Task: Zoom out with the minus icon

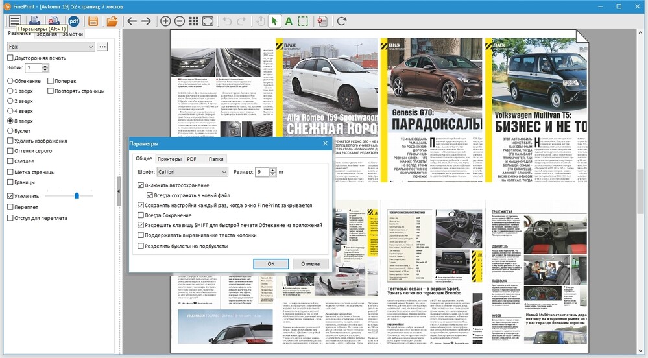Action: click(180, 21)
